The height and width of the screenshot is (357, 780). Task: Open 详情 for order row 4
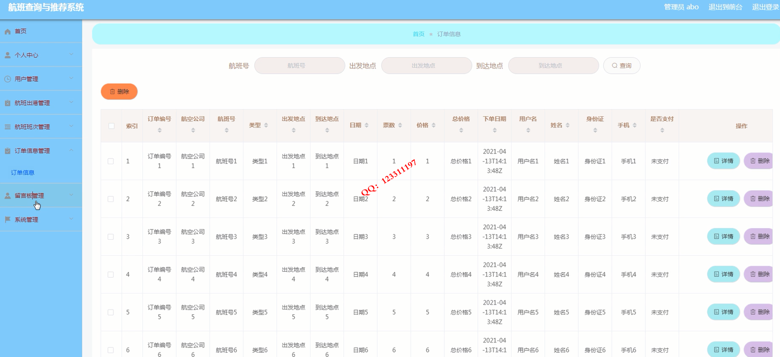pos(723,274)
